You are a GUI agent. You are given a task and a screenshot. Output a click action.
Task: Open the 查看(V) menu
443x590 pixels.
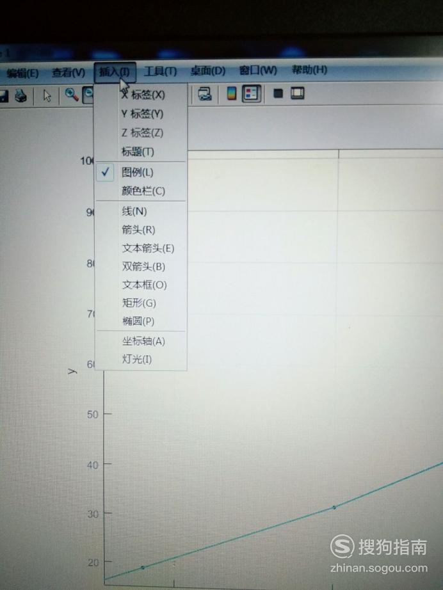(x=68, y=72)
